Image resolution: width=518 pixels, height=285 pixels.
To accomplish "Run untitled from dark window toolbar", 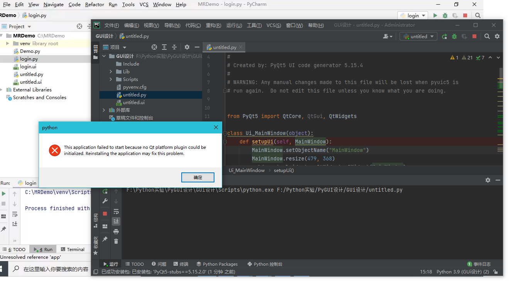I will [x=445, y=36].
